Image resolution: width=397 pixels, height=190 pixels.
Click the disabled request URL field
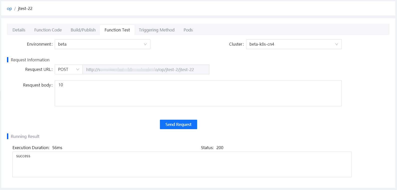pos(146,70)
